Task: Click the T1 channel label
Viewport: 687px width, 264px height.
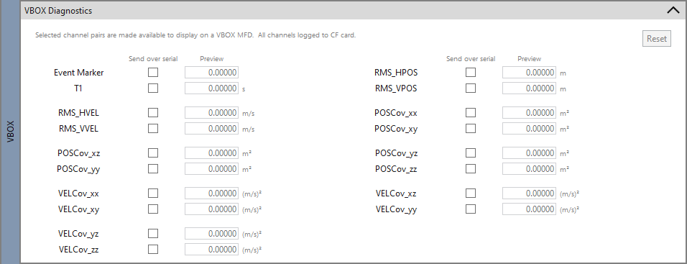Action: pos(78,88)
